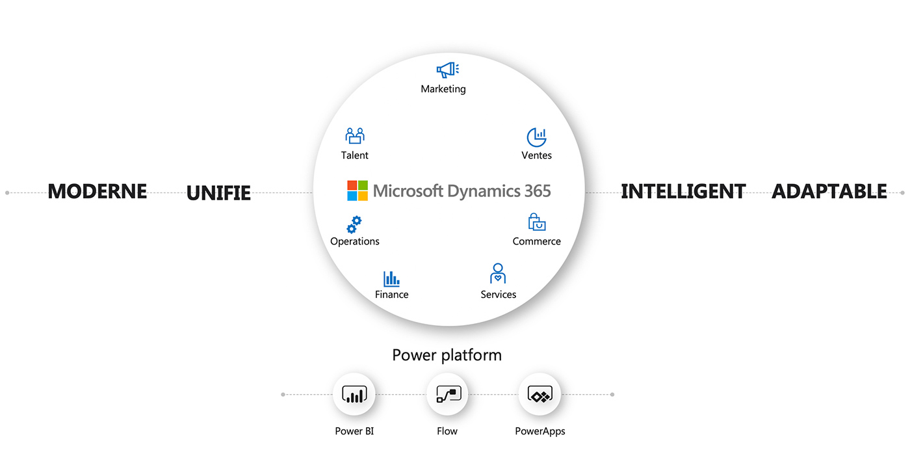Open the Ventes pie chart icon
Viewport: 910px width, 452px height.
536,137
